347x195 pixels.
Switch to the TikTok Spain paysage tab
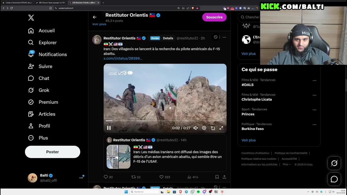click(50, 3)
